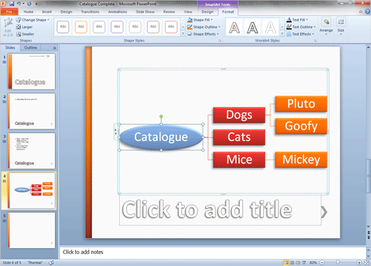This screenshot has width=371, height=266.
Task: Make shape Smaller
Action: (x=25, y=34)
